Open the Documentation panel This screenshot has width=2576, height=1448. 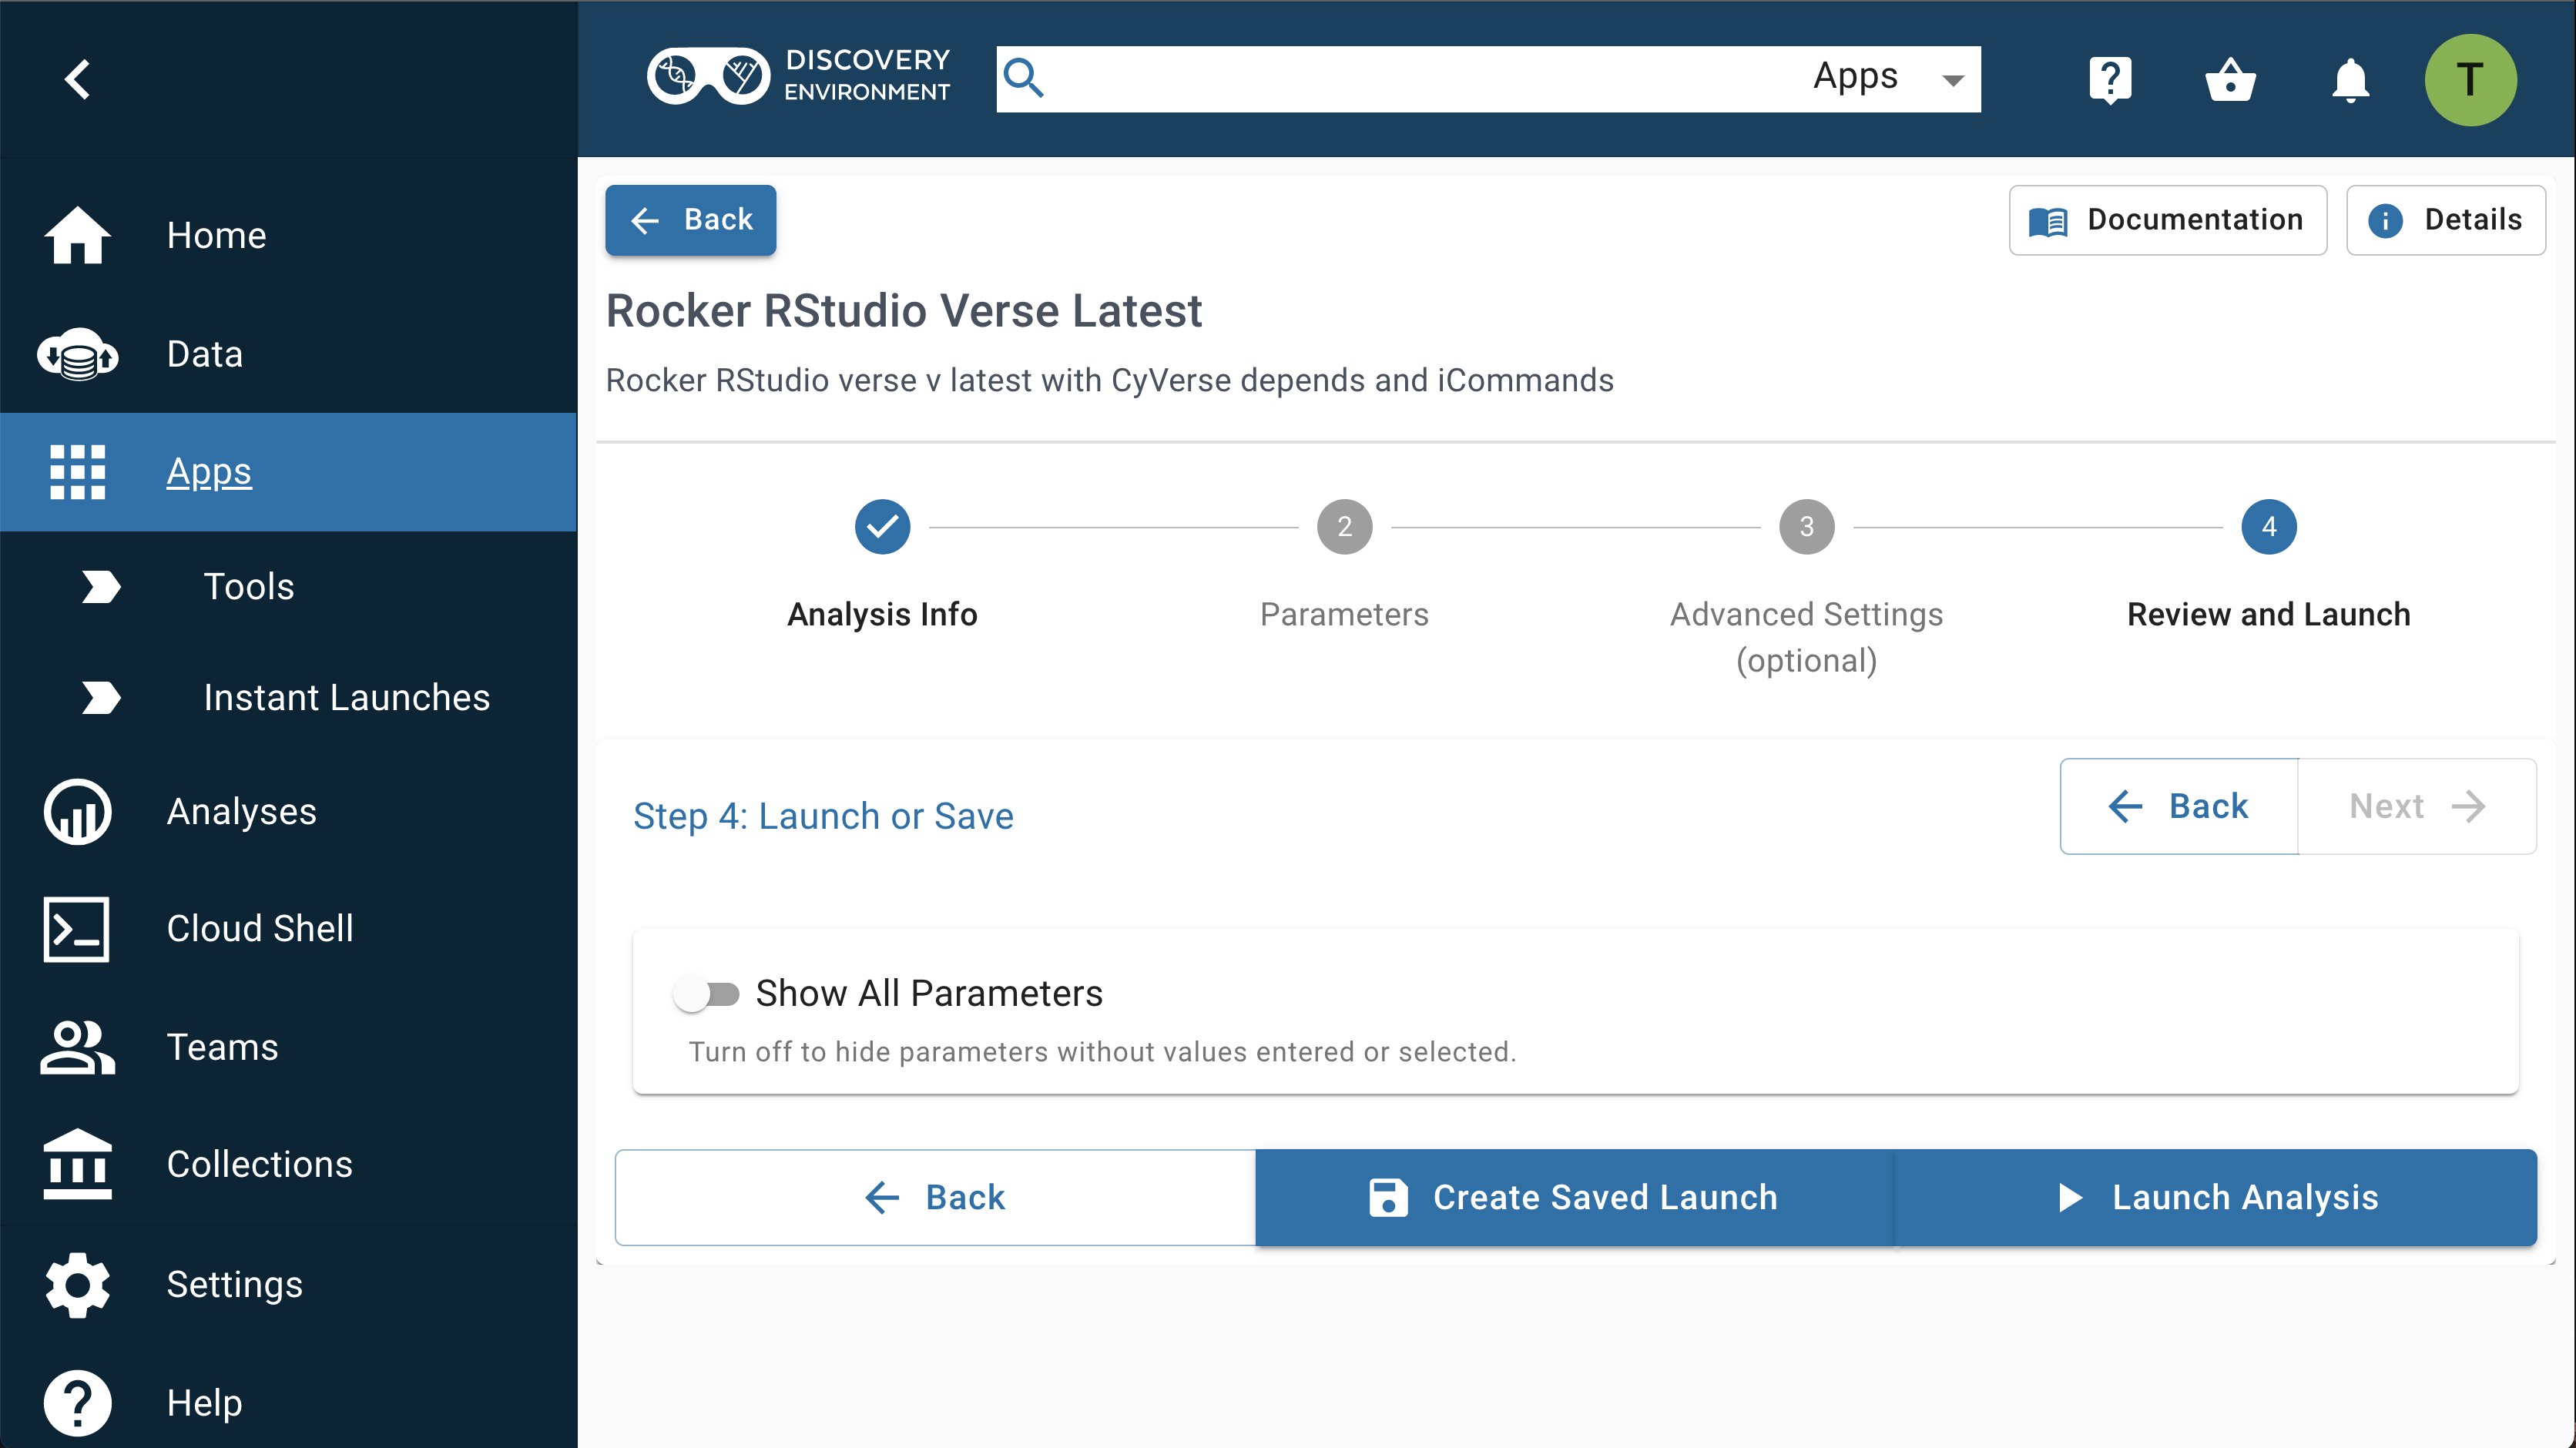2167,220
